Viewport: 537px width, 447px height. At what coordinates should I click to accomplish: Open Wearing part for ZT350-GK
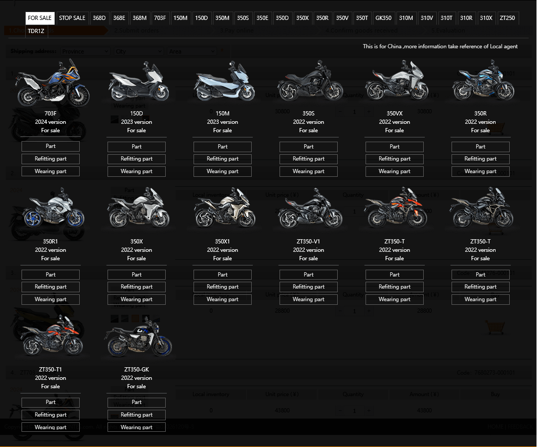click(x=137, y=427)
